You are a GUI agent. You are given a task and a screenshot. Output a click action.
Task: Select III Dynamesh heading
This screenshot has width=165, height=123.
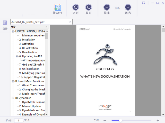point(23,98)
